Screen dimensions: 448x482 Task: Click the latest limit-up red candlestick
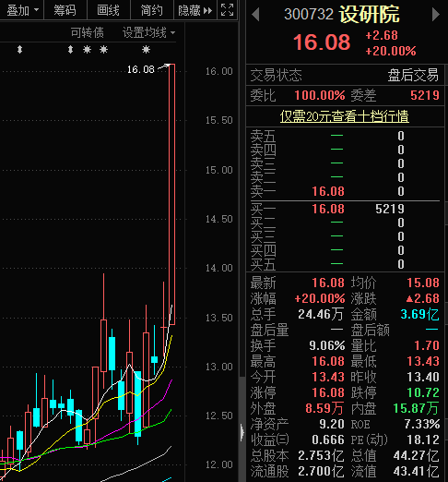(171, 194)
